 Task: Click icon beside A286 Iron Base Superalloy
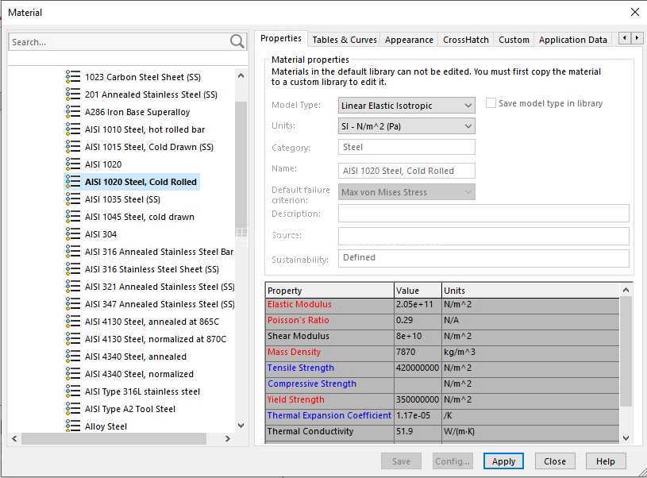[73, 112]
